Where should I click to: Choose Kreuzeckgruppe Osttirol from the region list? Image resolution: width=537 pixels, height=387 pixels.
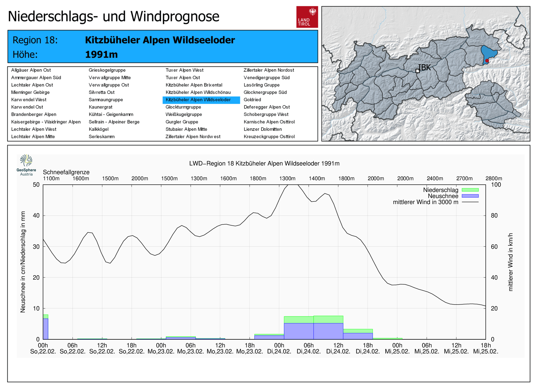click(269, 137)
